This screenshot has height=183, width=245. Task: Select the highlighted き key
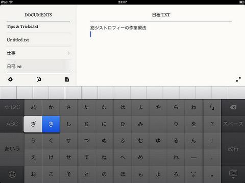(51, 124)
